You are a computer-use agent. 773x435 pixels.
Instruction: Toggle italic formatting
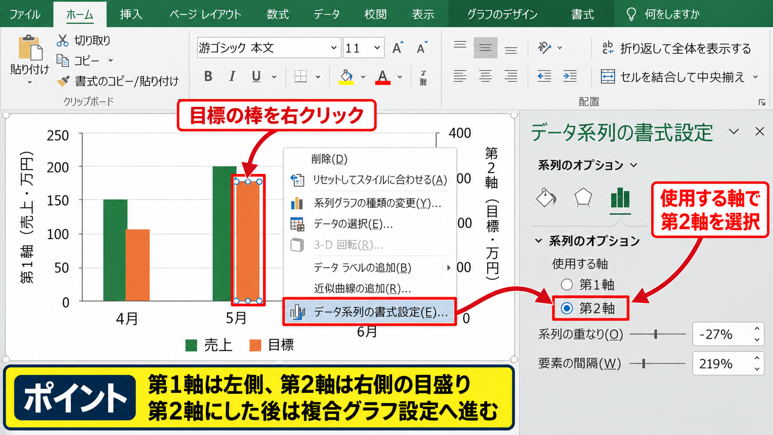point(232,76)
